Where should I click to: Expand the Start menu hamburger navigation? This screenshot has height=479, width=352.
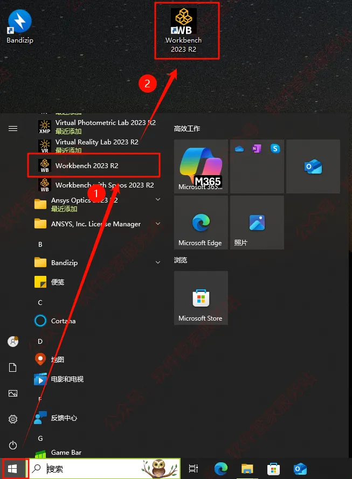click(13, 129)
